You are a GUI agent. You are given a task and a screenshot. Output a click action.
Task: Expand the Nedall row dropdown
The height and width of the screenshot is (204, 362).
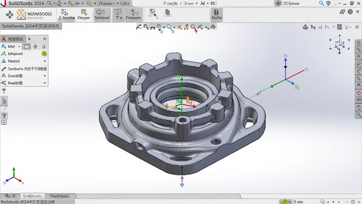click(x=45, y=61)
